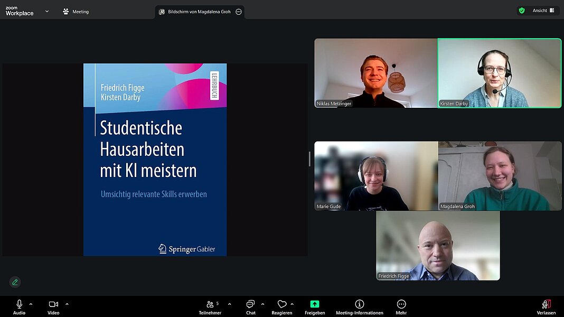Open the Zoom Workplace dropdown chevron
Viewport: 564px width, 317px height.
pyautogui.click(x=47, y=11)
